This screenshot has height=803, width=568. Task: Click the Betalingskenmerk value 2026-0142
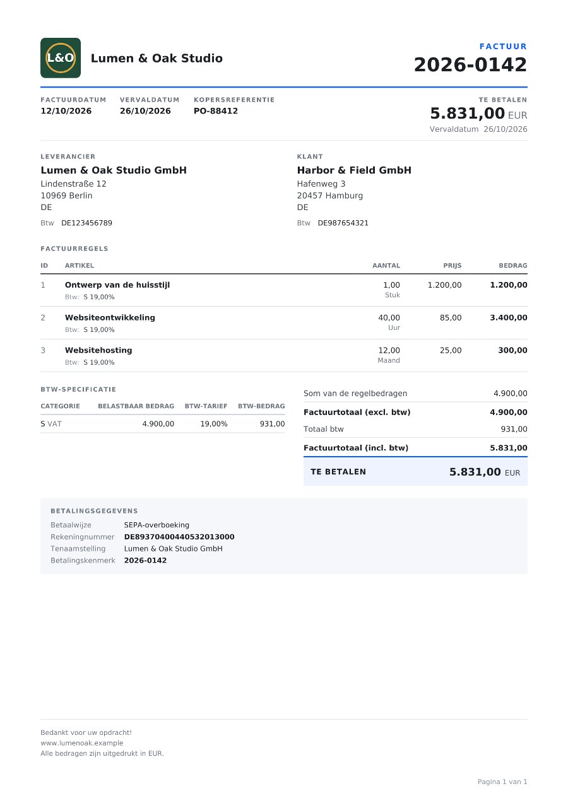point(145,560)
